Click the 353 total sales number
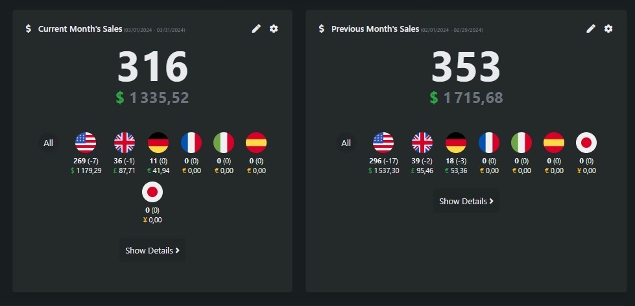 click(x=466, y=66)
